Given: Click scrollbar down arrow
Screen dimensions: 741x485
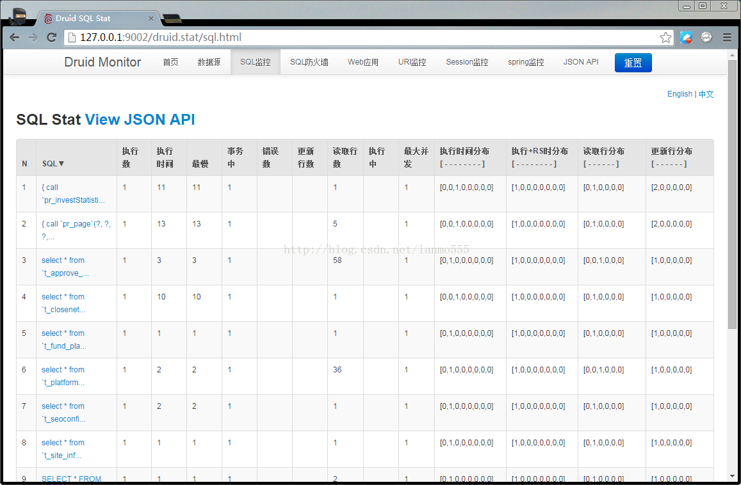Looking at the screenshot, I should click(732, 476).
